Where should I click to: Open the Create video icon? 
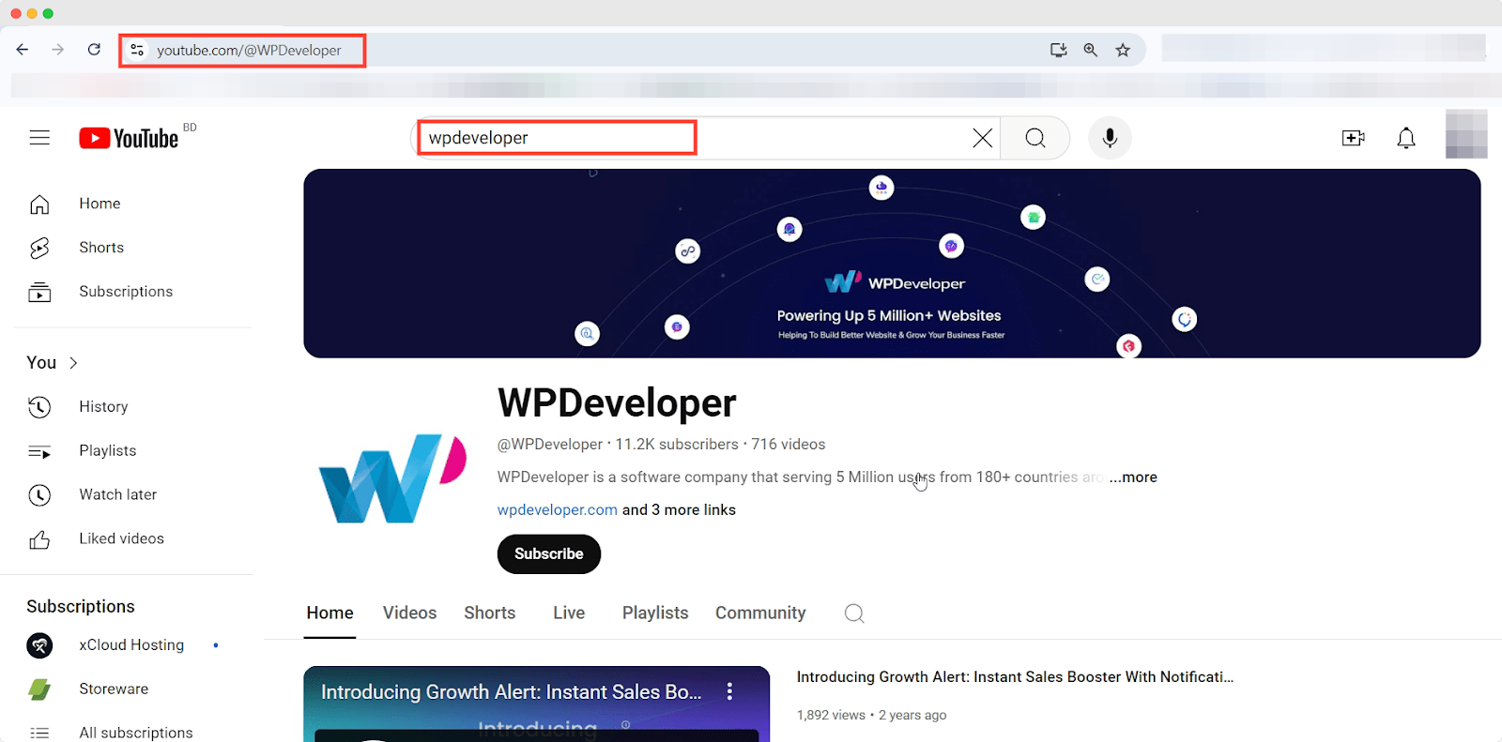point(1354,138)
